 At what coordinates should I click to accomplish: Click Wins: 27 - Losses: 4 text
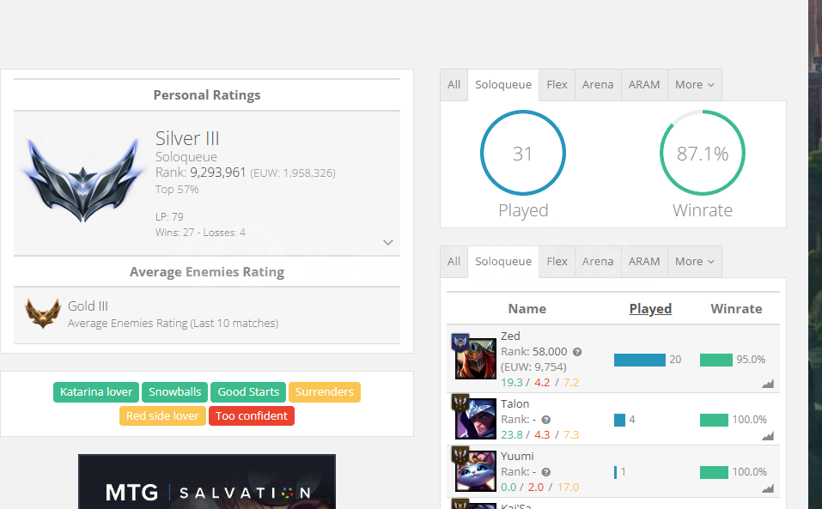coord(200,233)
